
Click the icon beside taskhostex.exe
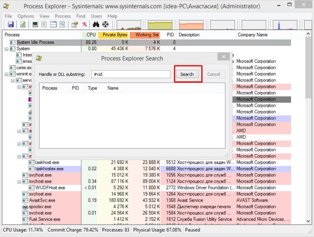pos(31,169)
